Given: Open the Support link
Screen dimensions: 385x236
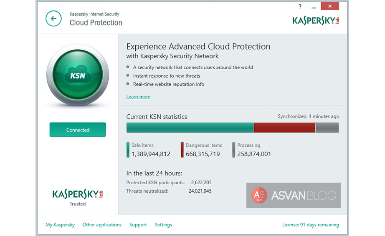Looking at the screenshot, I should pos(138,225).
